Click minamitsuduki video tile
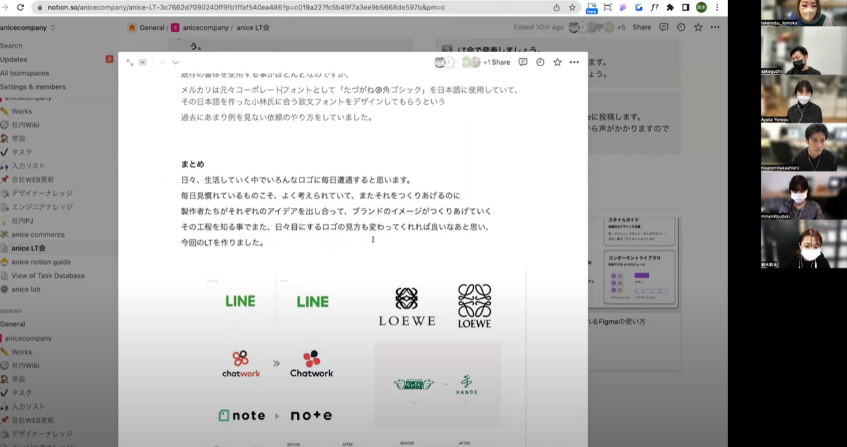The image size is (847, 447). [803, 196]
